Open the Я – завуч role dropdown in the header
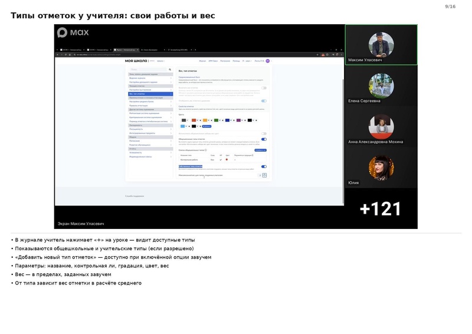The image size is (472, 334). [247, 61]
